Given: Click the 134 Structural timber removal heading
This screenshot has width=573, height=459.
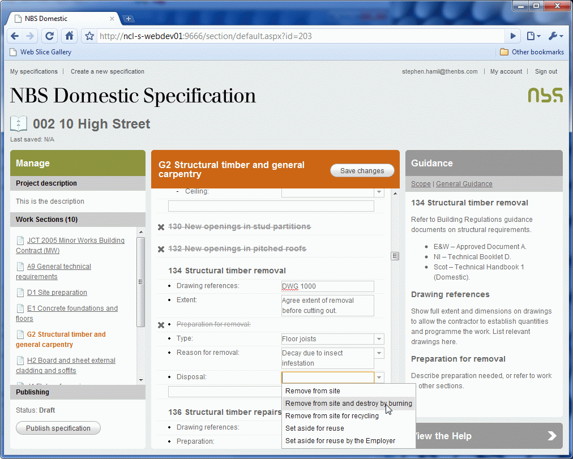Looking at the screenshot, I should tap(227, 271).
